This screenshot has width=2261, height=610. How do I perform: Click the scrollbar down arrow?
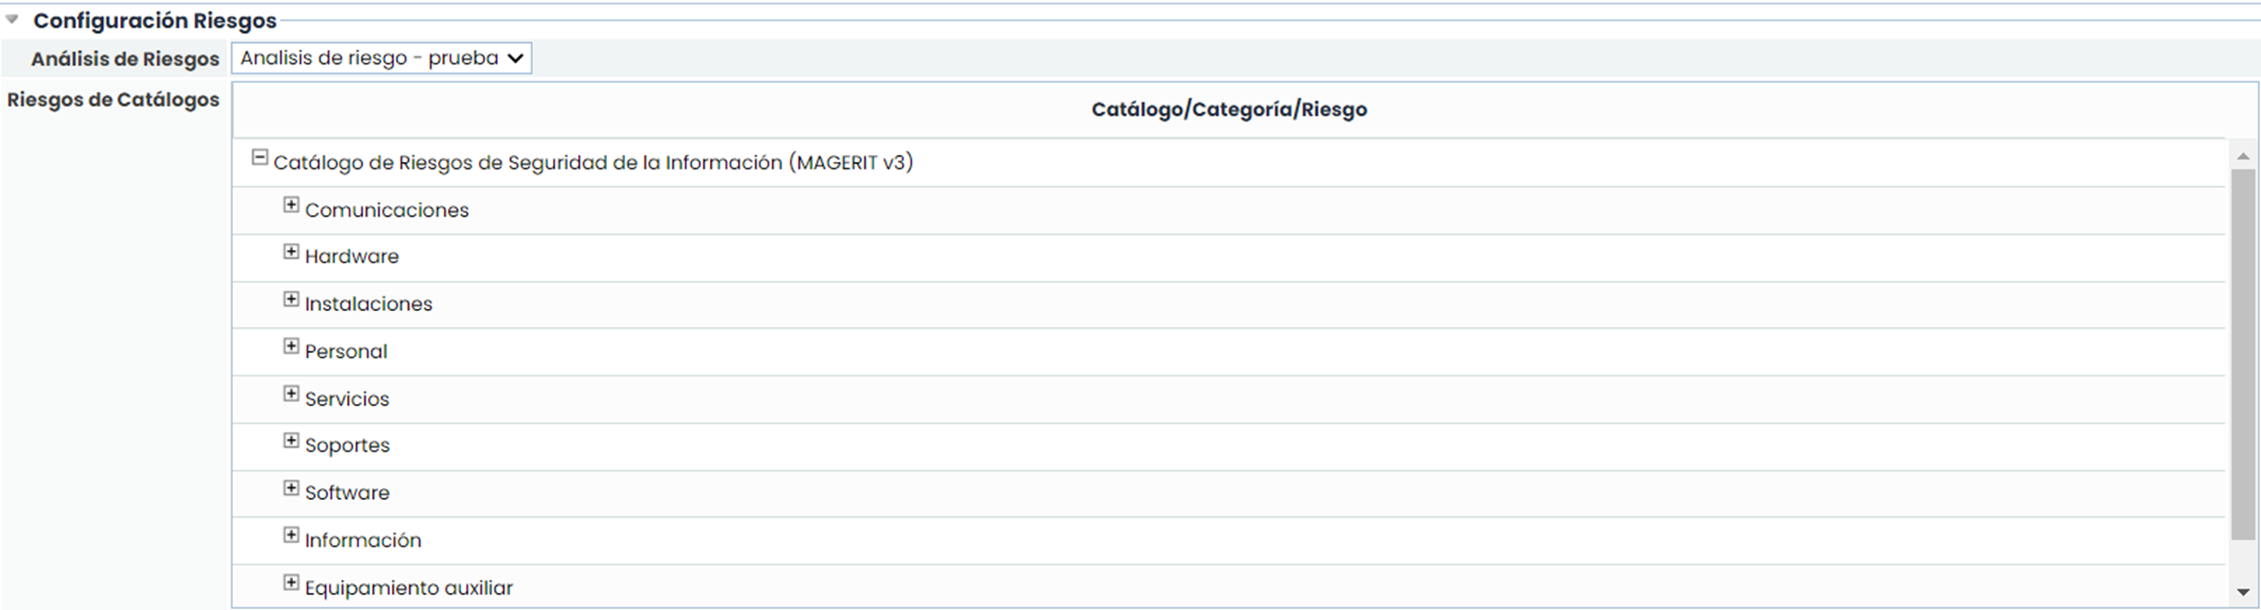click(x=2243, y=592)
